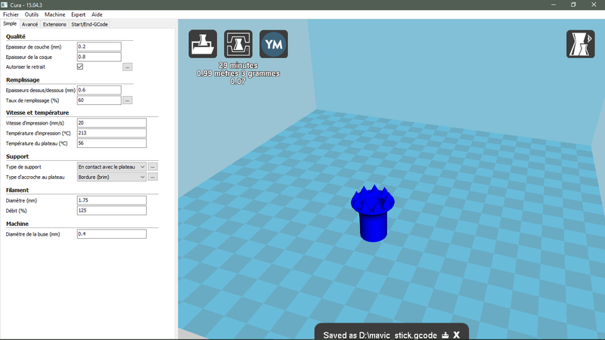Click the Save toolpath icon

point(237,44)
